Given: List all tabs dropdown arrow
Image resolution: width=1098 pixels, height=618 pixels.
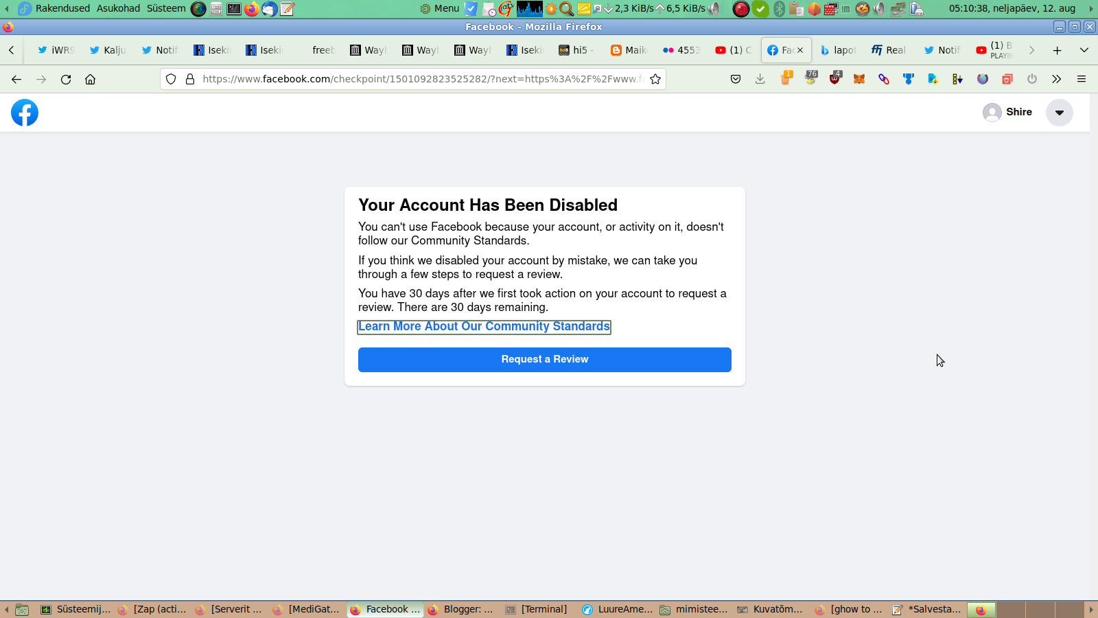Looking at the screenshot, I should (1084, 50).
